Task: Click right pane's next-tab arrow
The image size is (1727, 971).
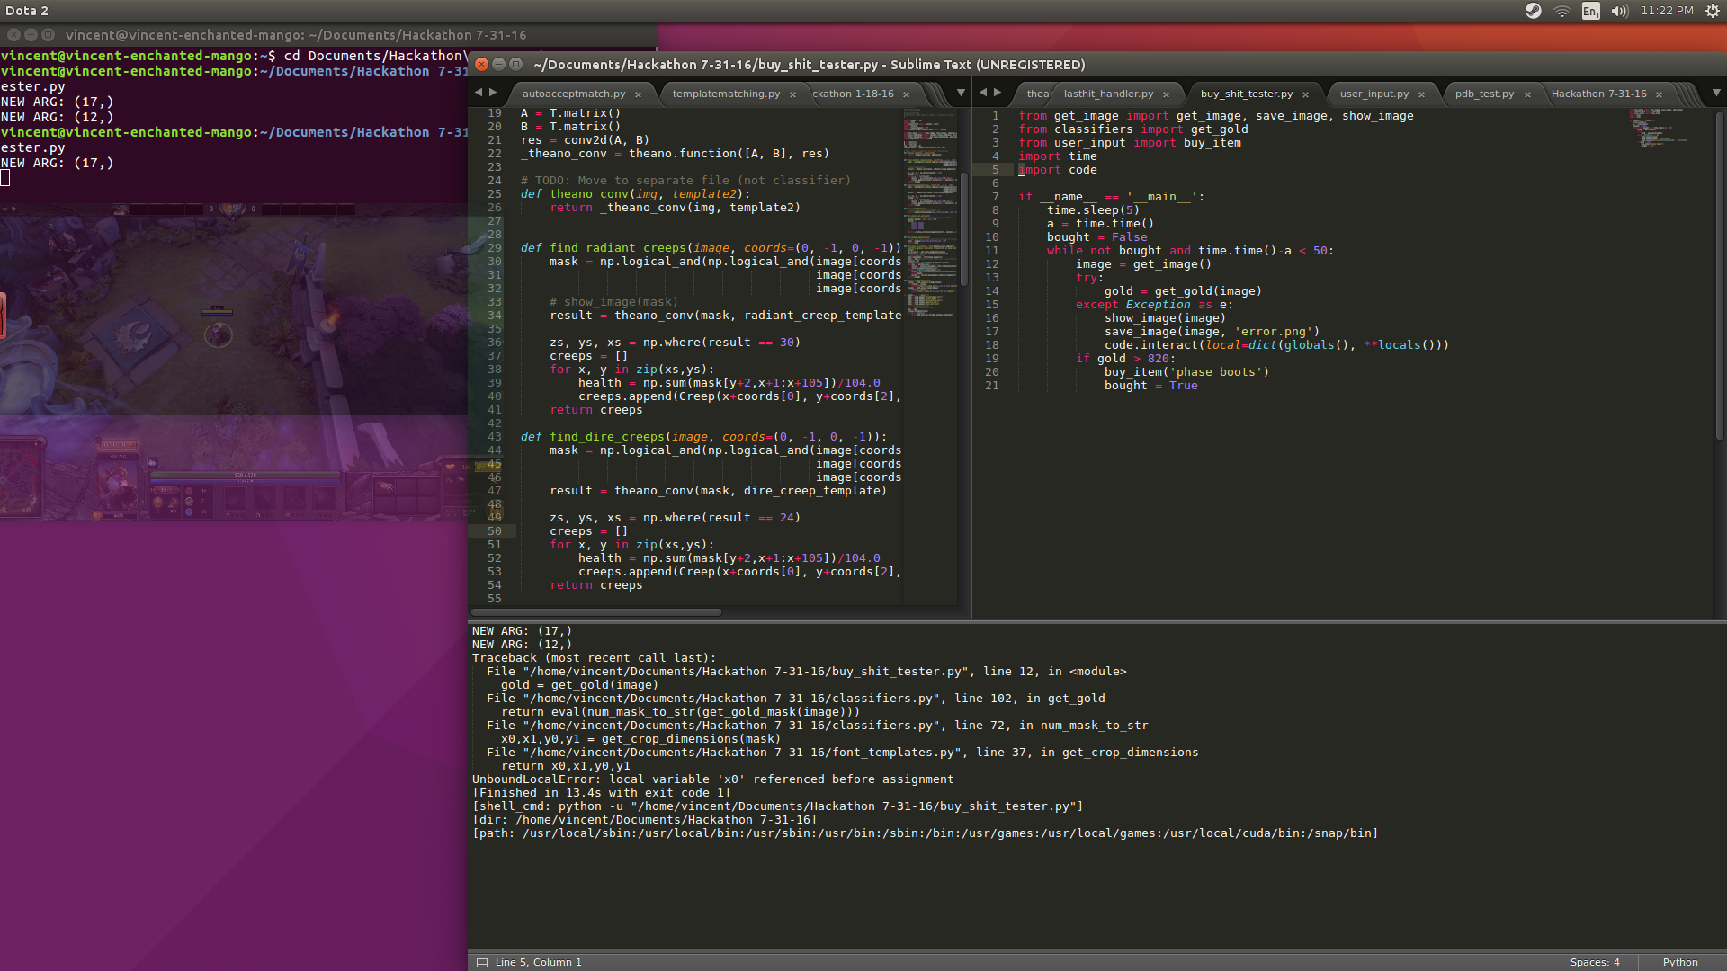Action: [998, 92]
